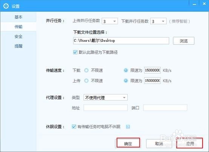Click the settings gear icon in title bar

(6, 6)
